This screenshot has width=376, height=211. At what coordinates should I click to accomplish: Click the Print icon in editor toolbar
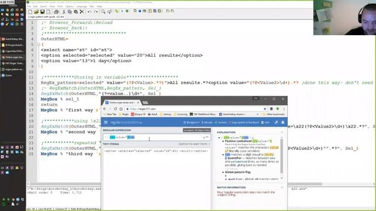pos(56,12)
